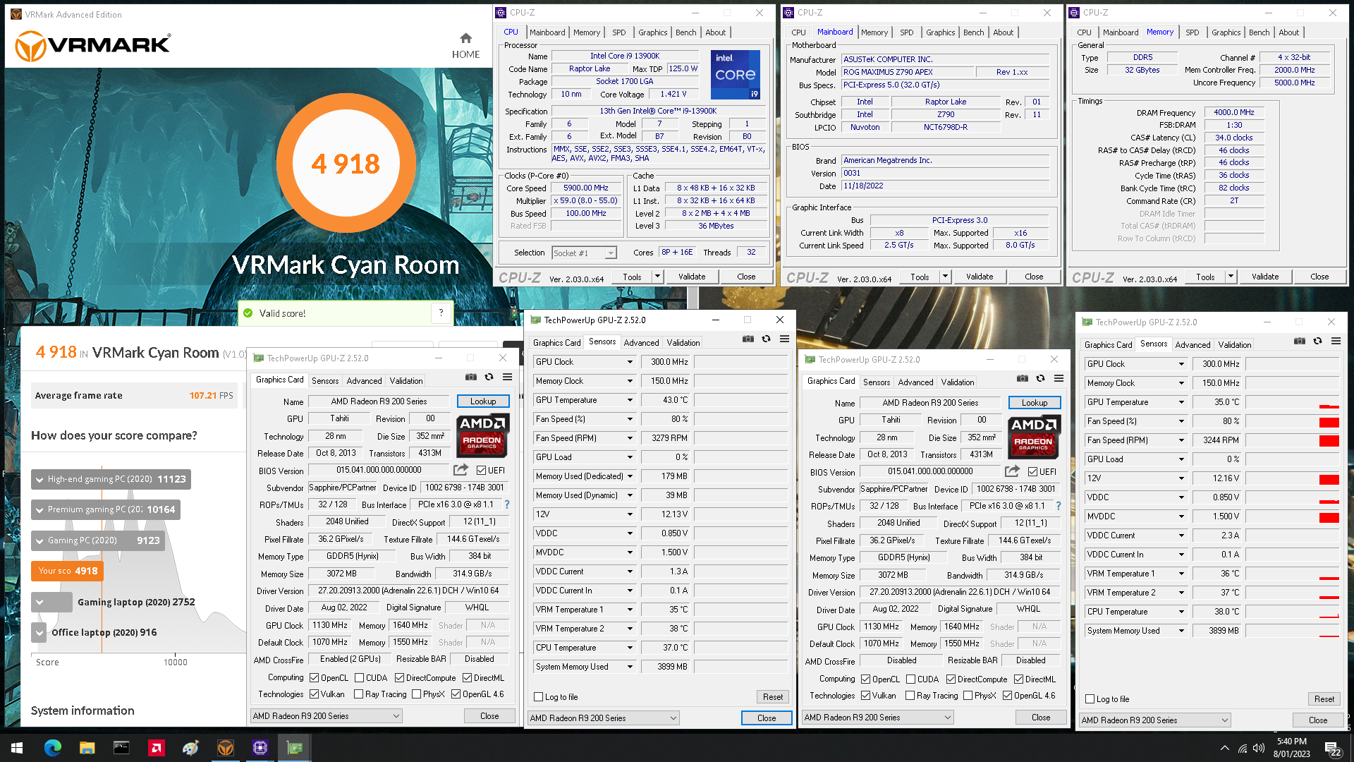Open the VRMark HOME icon
The image size is (1354, 762).
click(465, 45)
